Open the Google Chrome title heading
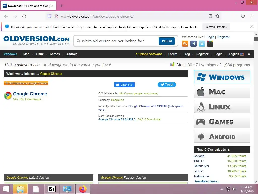Screen dimensions: 258x194 [x=30, y=94]
